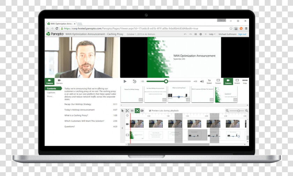Zoom out timeline magnifier
This screenshot has height=176, width=293.
coord(227,111)
